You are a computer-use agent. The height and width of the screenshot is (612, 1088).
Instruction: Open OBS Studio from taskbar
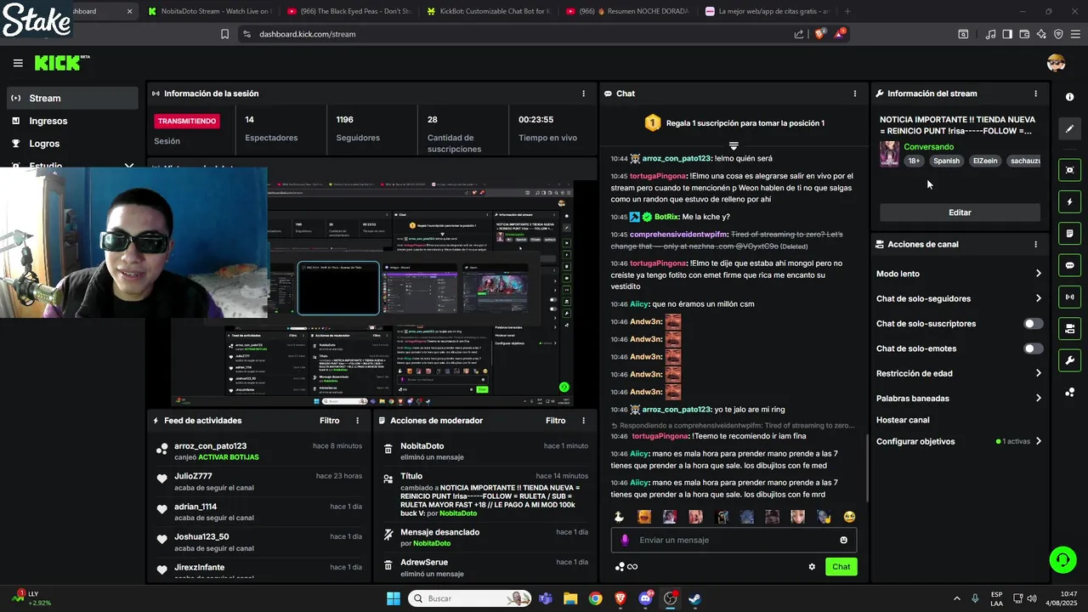pos(670,598)
